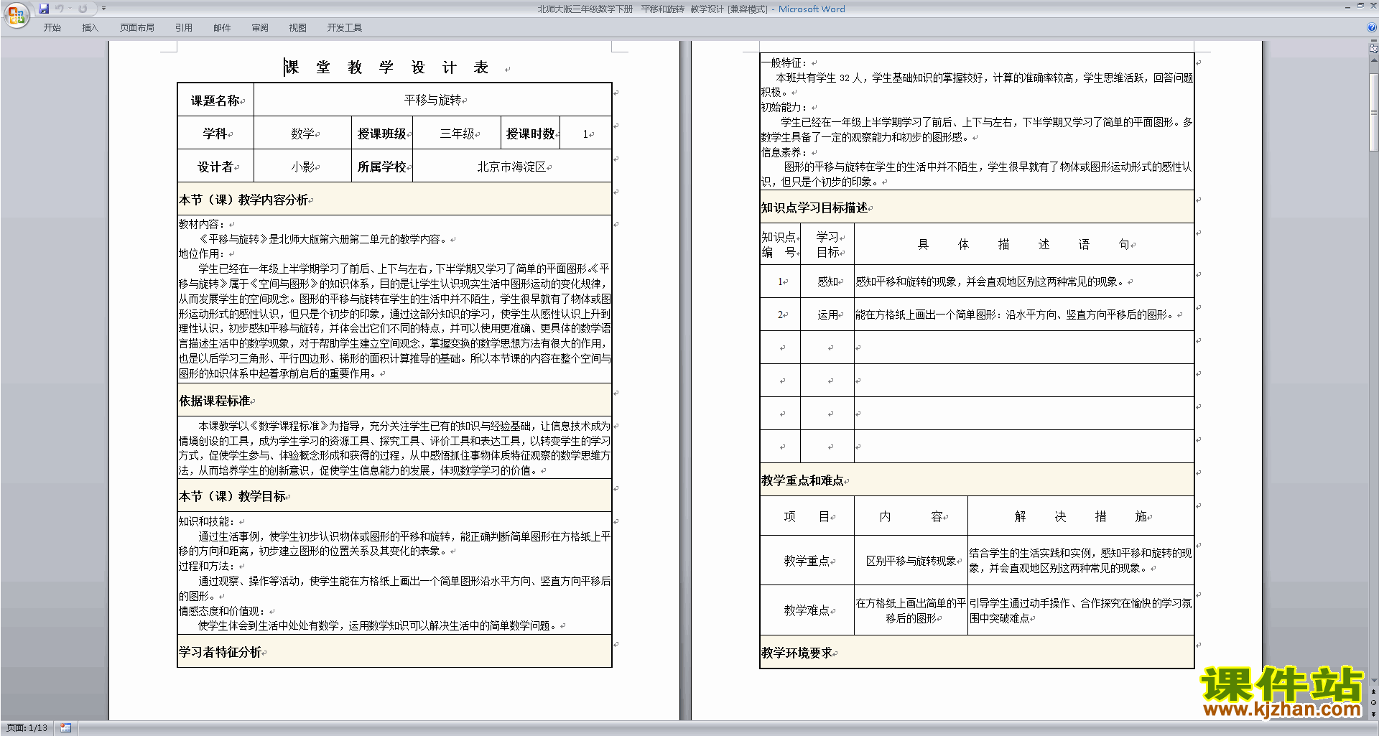Click the cell 平移与旋转 in the title row
Screen dimensions: 1379x736
pos(433,100)
